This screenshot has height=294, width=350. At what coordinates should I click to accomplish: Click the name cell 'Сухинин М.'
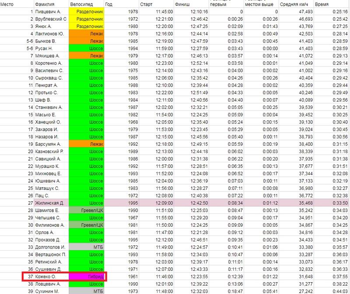tap(52, 291)
